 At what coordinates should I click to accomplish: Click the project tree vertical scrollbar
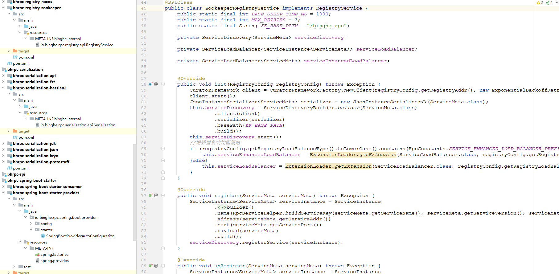134,191
